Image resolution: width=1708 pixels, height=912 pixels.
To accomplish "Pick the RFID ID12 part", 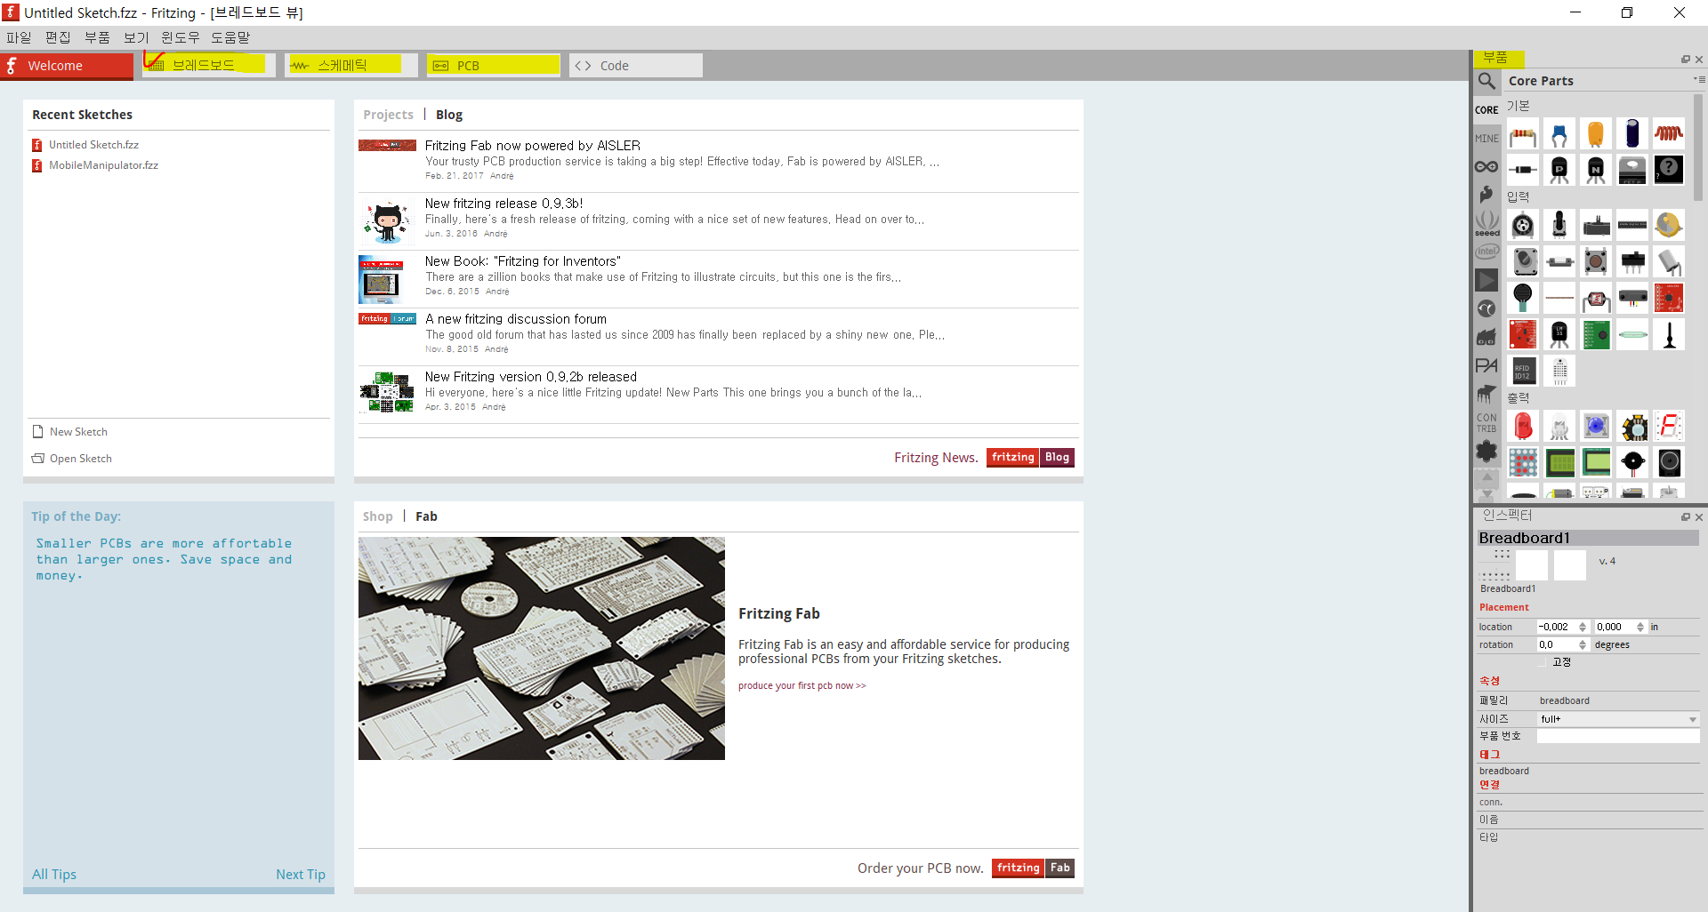I will [x=1523, y=371].
